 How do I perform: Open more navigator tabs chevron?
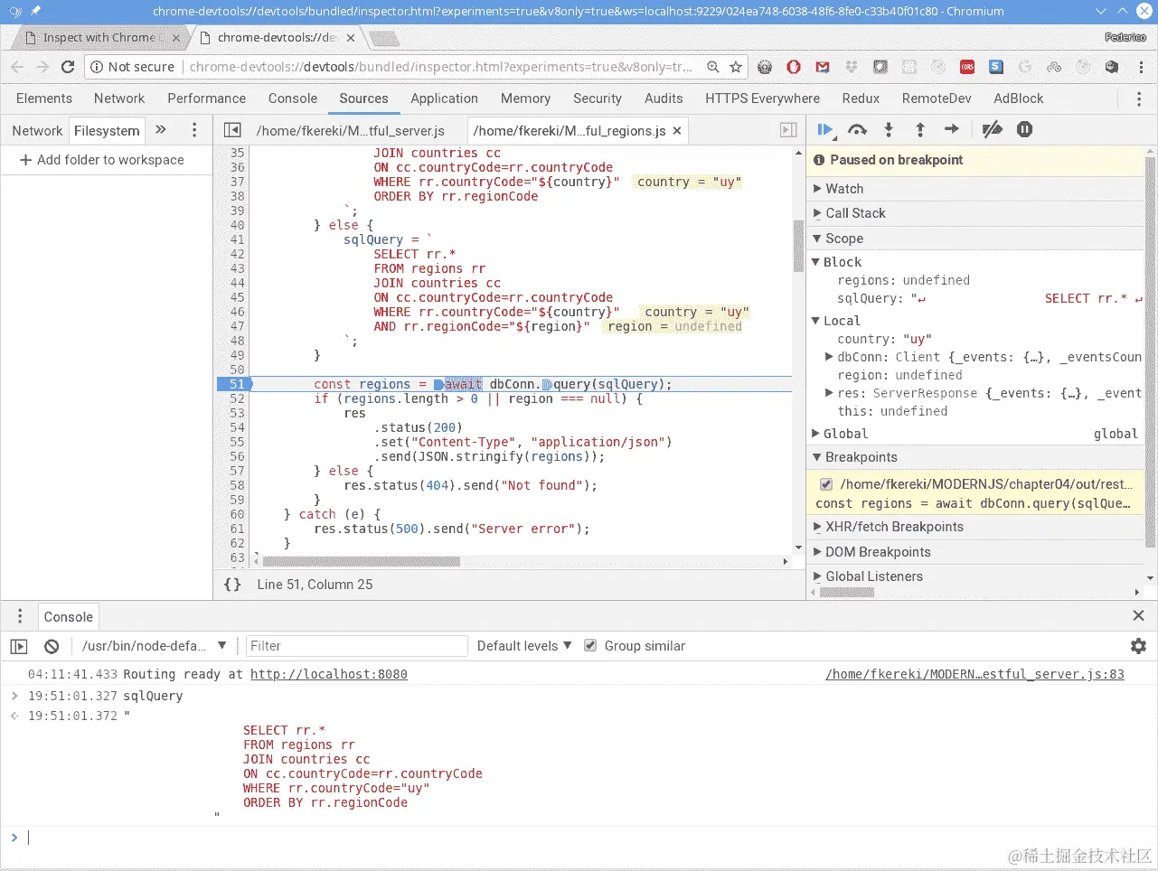161,130
